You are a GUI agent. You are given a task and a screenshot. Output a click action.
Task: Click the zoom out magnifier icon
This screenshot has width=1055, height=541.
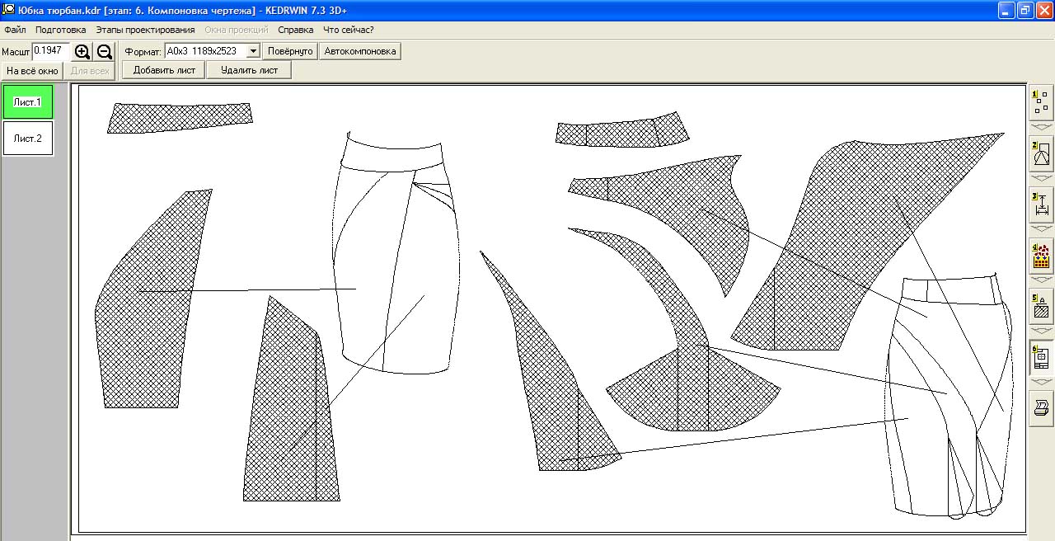(105, 52)
